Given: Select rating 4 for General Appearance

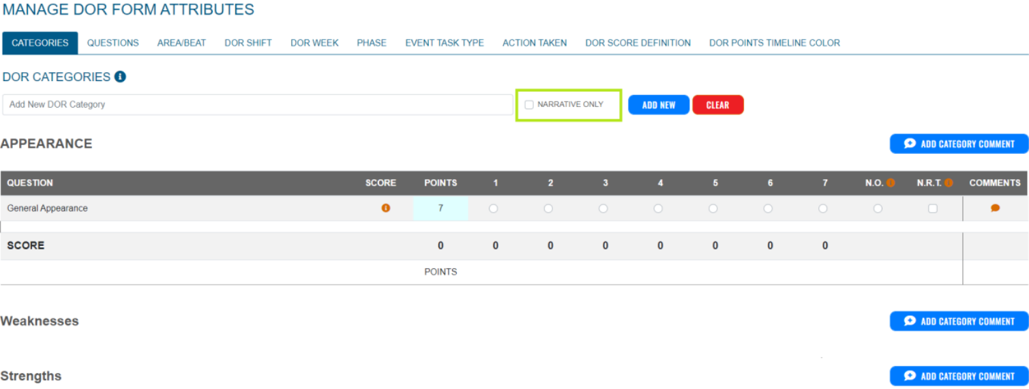Looking at the screenshot, I should point(658,208).
